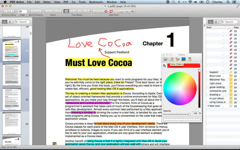
Task: Open page 20 thumbnail
Action: pyautogui.click(x=12, y=75)
